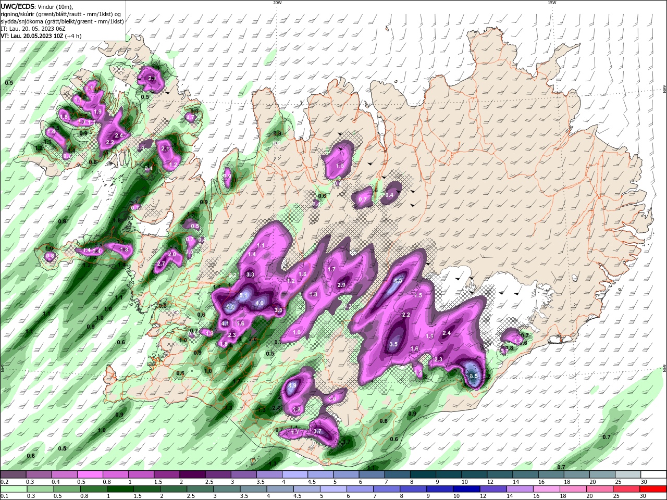Click the 2.9 precipitation value on the map
Screen dimensions: 667x500
tap(341, 285)
